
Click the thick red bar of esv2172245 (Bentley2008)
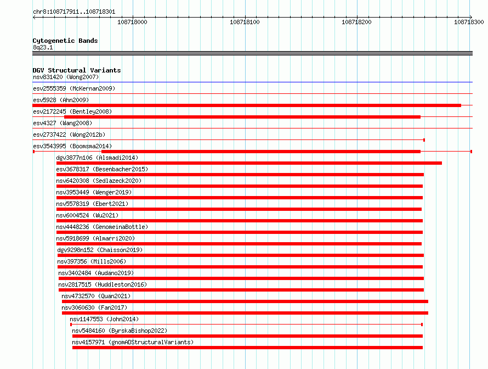click(242, 117)
